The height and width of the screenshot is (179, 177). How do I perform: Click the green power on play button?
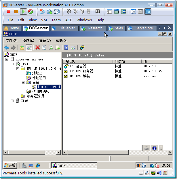point(24,12)
